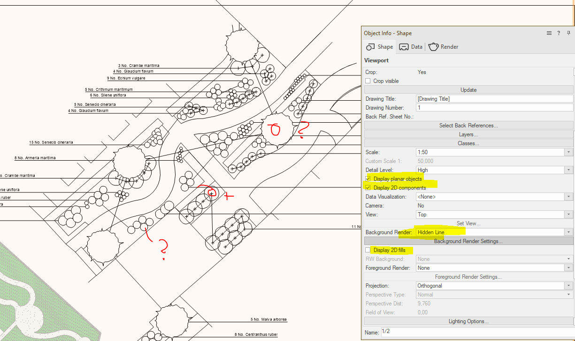The width and height of the screenshot is (575, 341).
Task: Click the Name field containing 1/2
Action: 476,332
